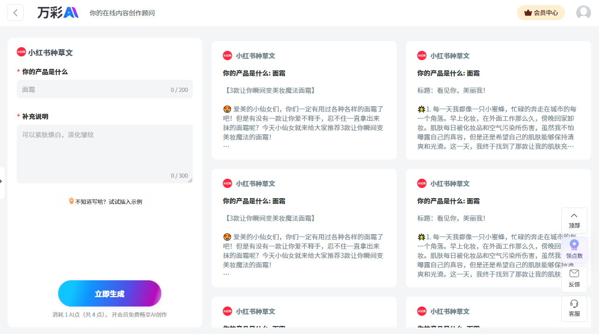This screenshot has height=334, width=599.
Task: Open the first-row example card titled 看见你，美丽我
Action: [x=498, y=100]
